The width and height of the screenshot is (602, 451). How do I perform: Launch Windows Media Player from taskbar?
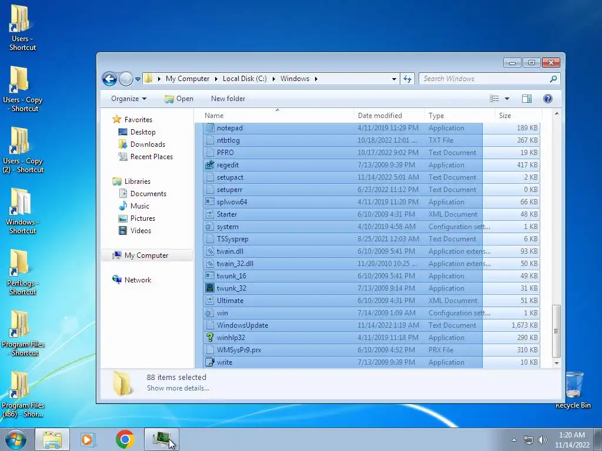[x=88, y=439]
